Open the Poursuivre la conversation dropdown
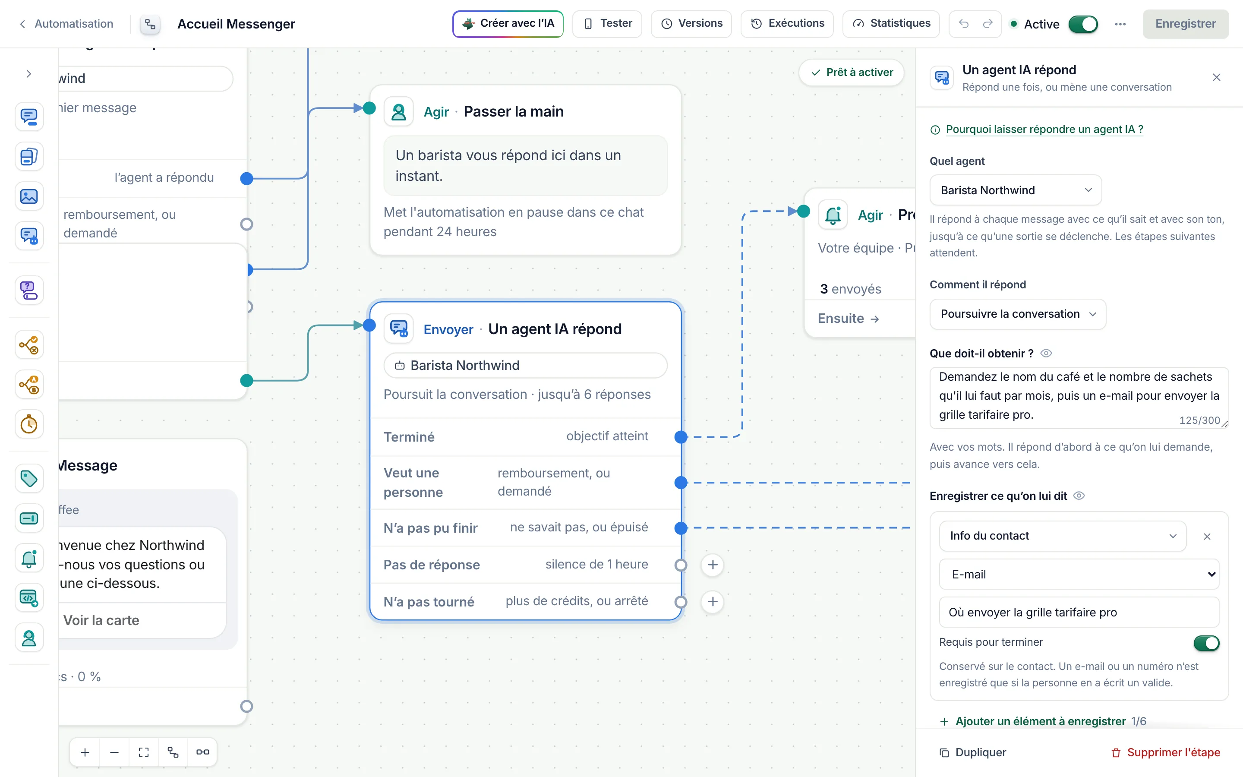The image size is (1243, 777). (x=1018, y=314)
